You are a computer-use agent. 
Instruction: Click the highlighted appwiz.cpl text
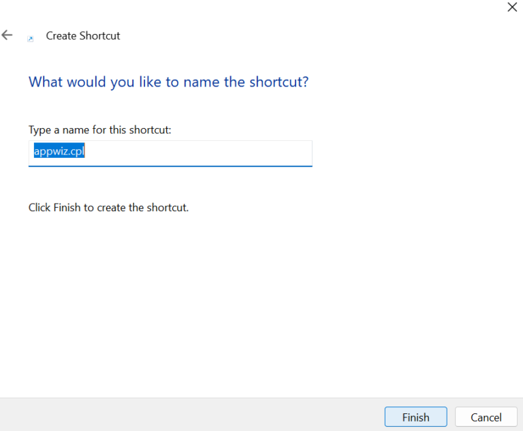[59, 151]
